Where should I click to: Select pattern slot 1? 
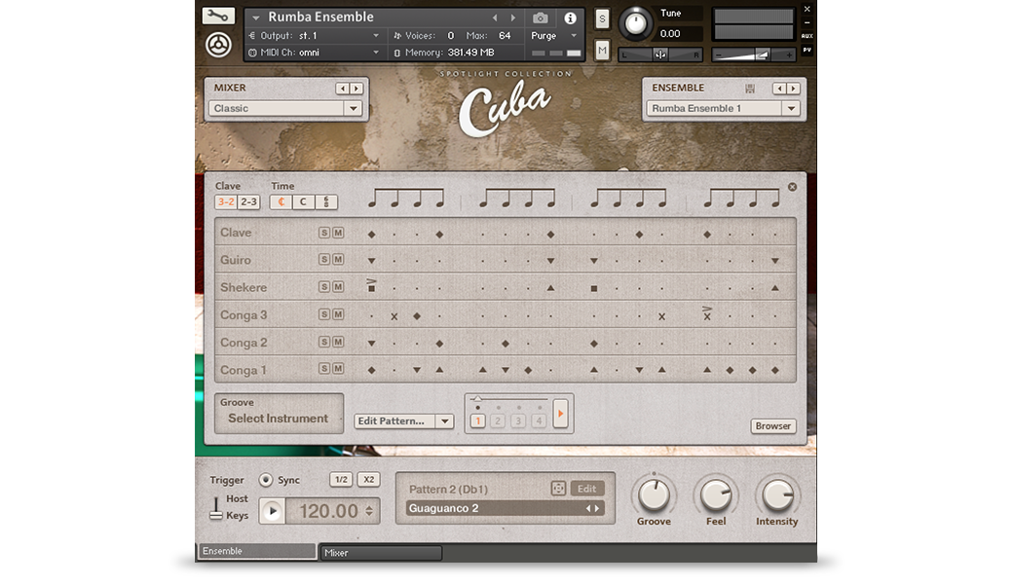point(477,420)
